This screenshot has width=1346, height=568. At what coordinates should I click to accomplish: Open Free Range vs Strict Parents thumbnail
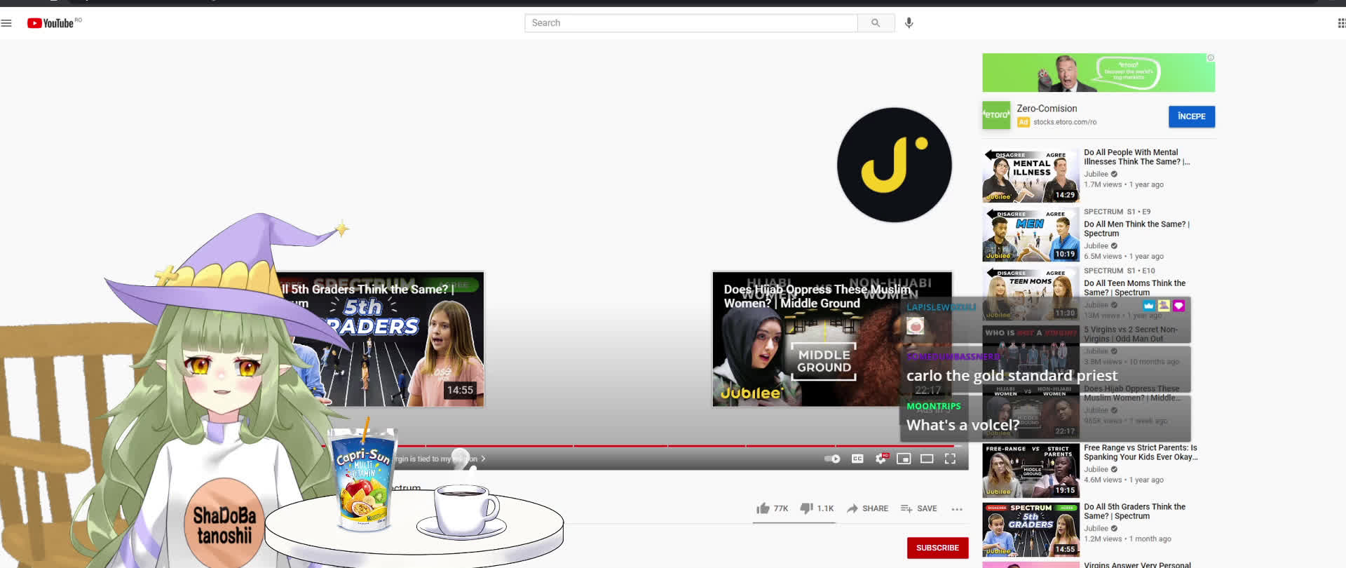pyautogui.click(x=1031, y=471)
